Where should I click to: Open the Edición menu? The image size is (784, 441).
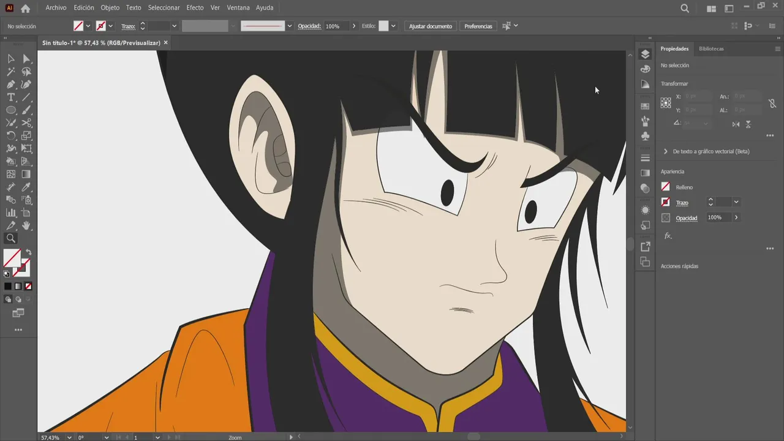pyautogui.click(x=84, y=8)
